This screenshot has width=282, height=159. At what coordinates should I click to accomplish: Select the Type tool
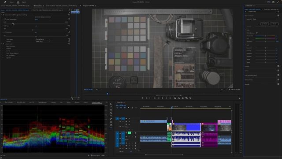[111, 128]
